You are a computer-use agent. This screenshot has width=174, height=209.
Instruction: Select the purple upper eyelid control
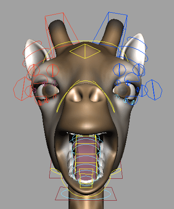pos(44,84)
